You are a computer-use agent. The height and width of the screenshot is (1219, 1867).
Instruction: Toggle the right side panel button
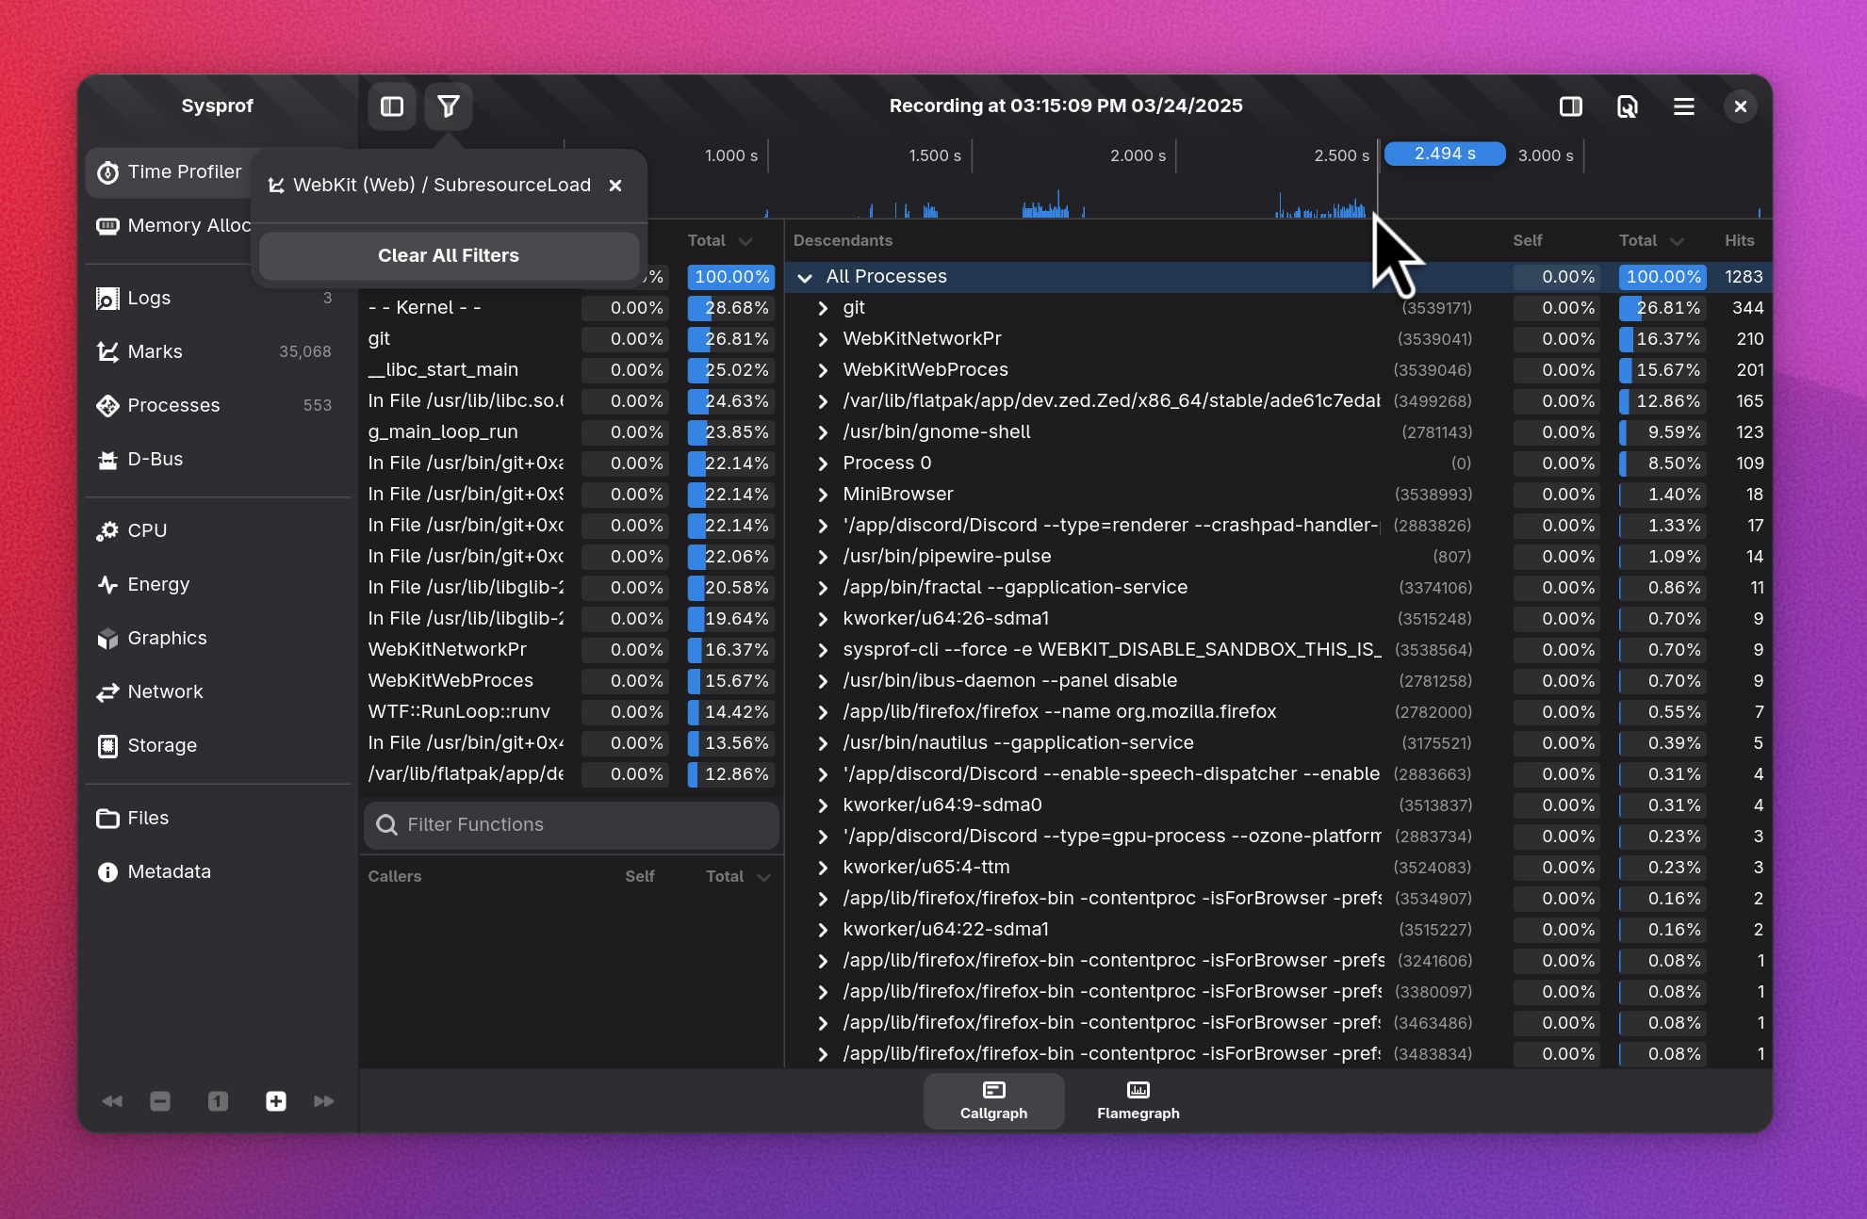[x=1571, y=106]
